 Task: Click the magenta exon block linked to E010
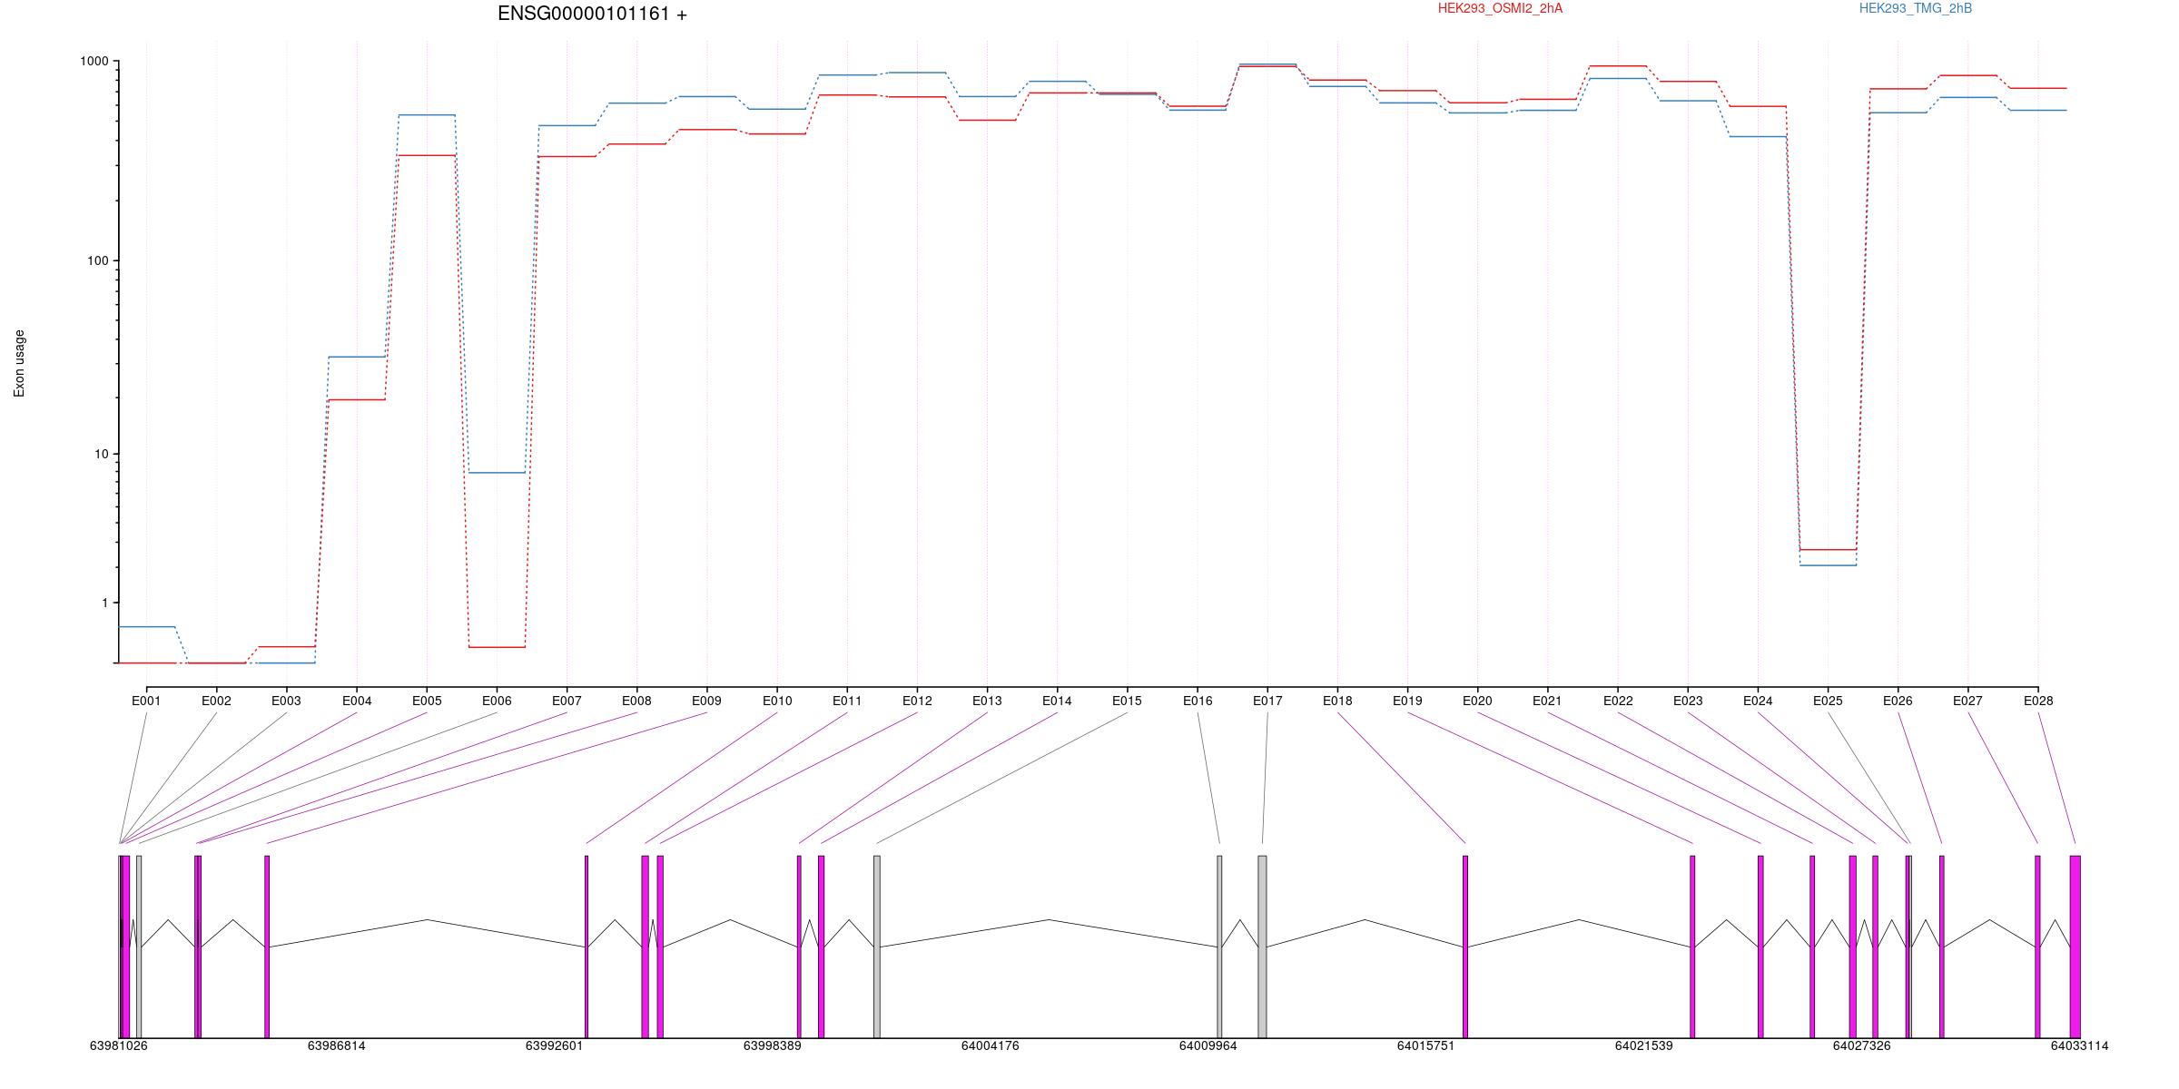[x=587, y=947]
